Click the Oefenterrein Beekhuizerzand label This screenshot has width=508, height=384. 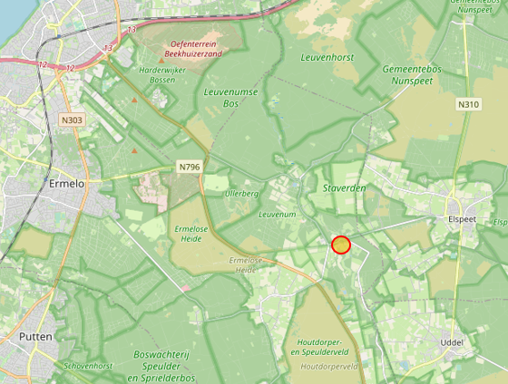[x=193, y=49]
